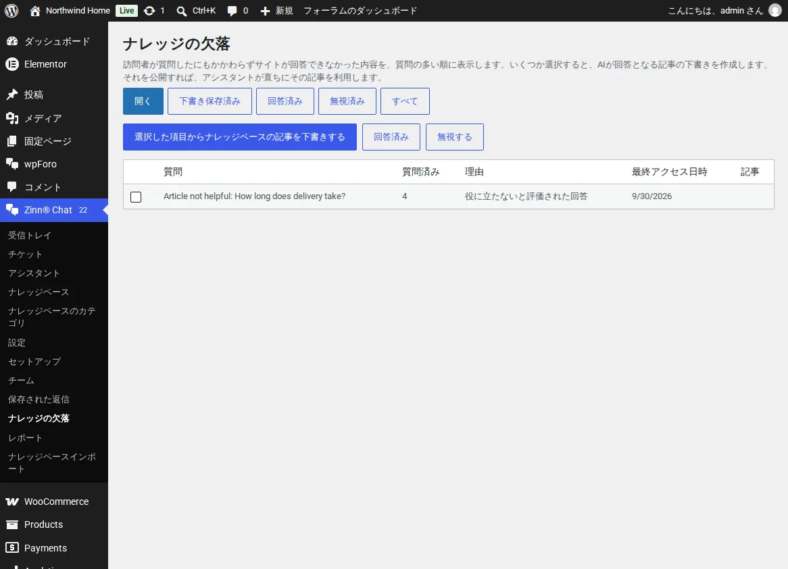Click the Products box icon

click(x=12, y=524)
